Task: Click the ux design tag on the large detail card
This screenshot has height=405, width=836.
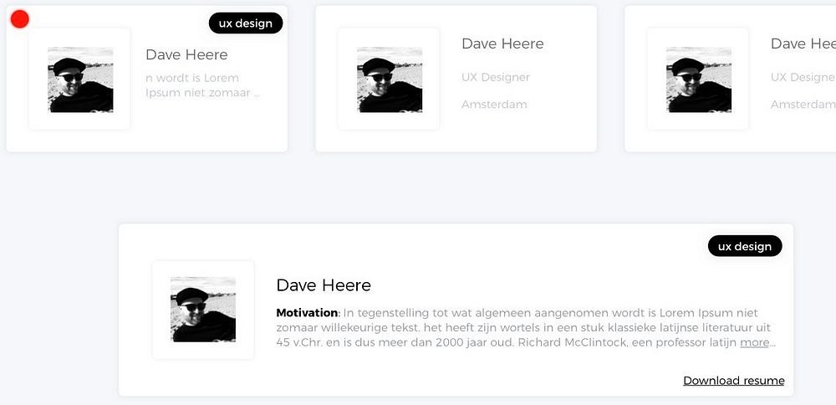Action: click(x=744, y=246)
